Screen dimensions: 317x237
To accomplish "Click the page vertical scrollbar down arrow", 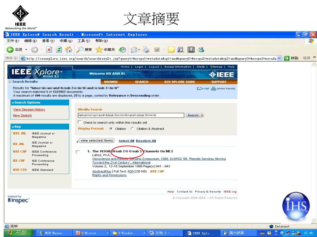I will tap(314, 220).
